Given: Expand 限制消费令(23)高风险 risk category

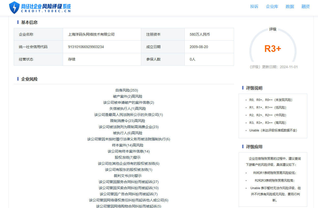Looking at the screenshot, I should (x=127, y=121).
